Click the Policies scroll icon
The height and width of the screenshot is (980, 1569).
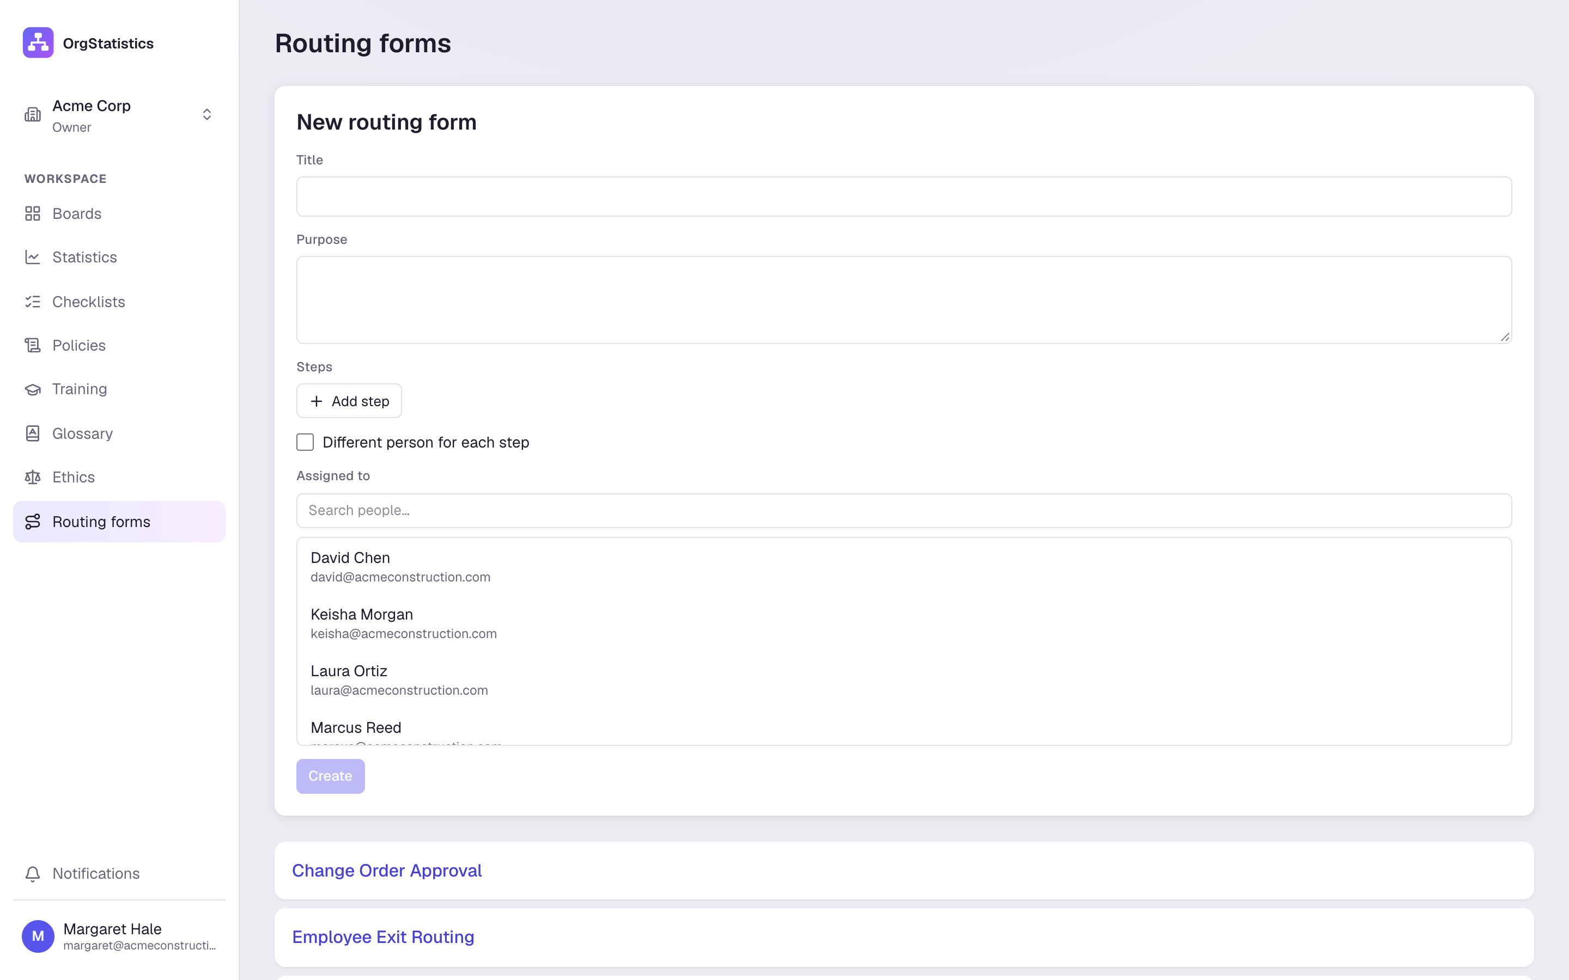pyautogui.click(x=33, y=346)
